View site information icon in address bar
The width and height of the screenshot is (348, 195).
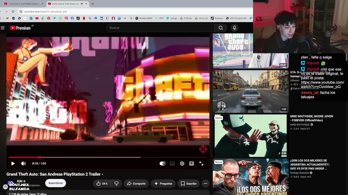(21, 12)
